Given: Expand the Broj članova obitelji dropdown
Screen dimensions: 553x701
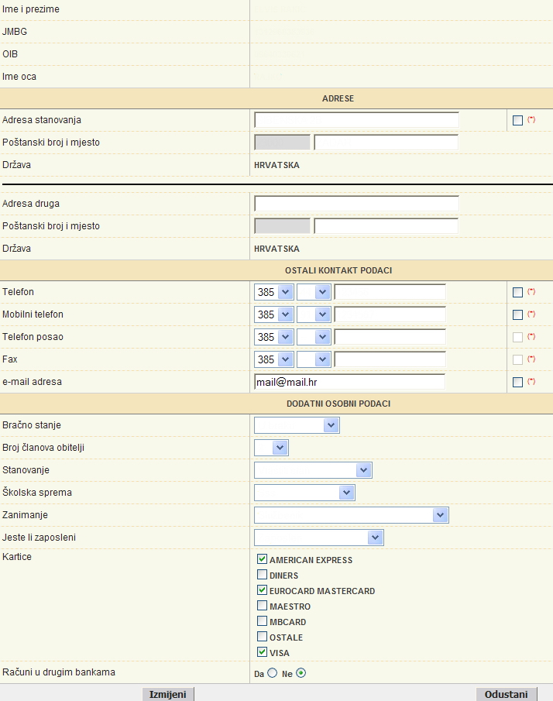Looking at the screenshot, I should (x=271, y=448).
